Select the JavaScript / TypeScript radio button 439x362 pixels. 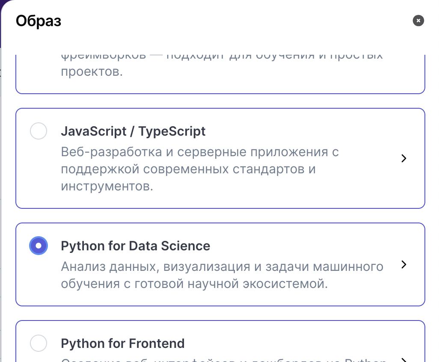click(39, 131)
